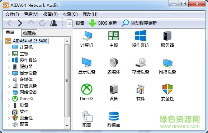
Task: Select AIDA64 v6.25.5400 root tree item
Action: click(x=27, y=41)
